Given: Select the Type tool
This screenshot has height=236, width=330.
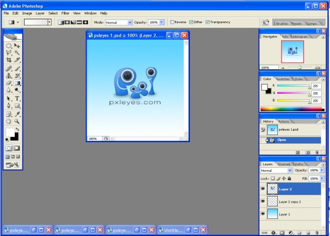Looking at the screenshot, I should (x=17, y=98).
